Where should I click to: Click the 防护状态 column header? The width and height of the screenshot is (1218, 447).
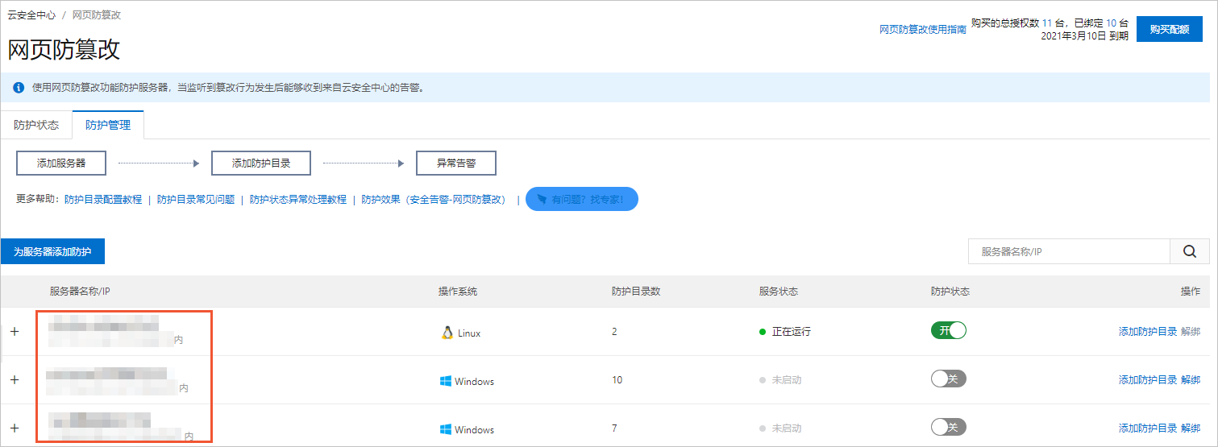click(x=950, y=292)
